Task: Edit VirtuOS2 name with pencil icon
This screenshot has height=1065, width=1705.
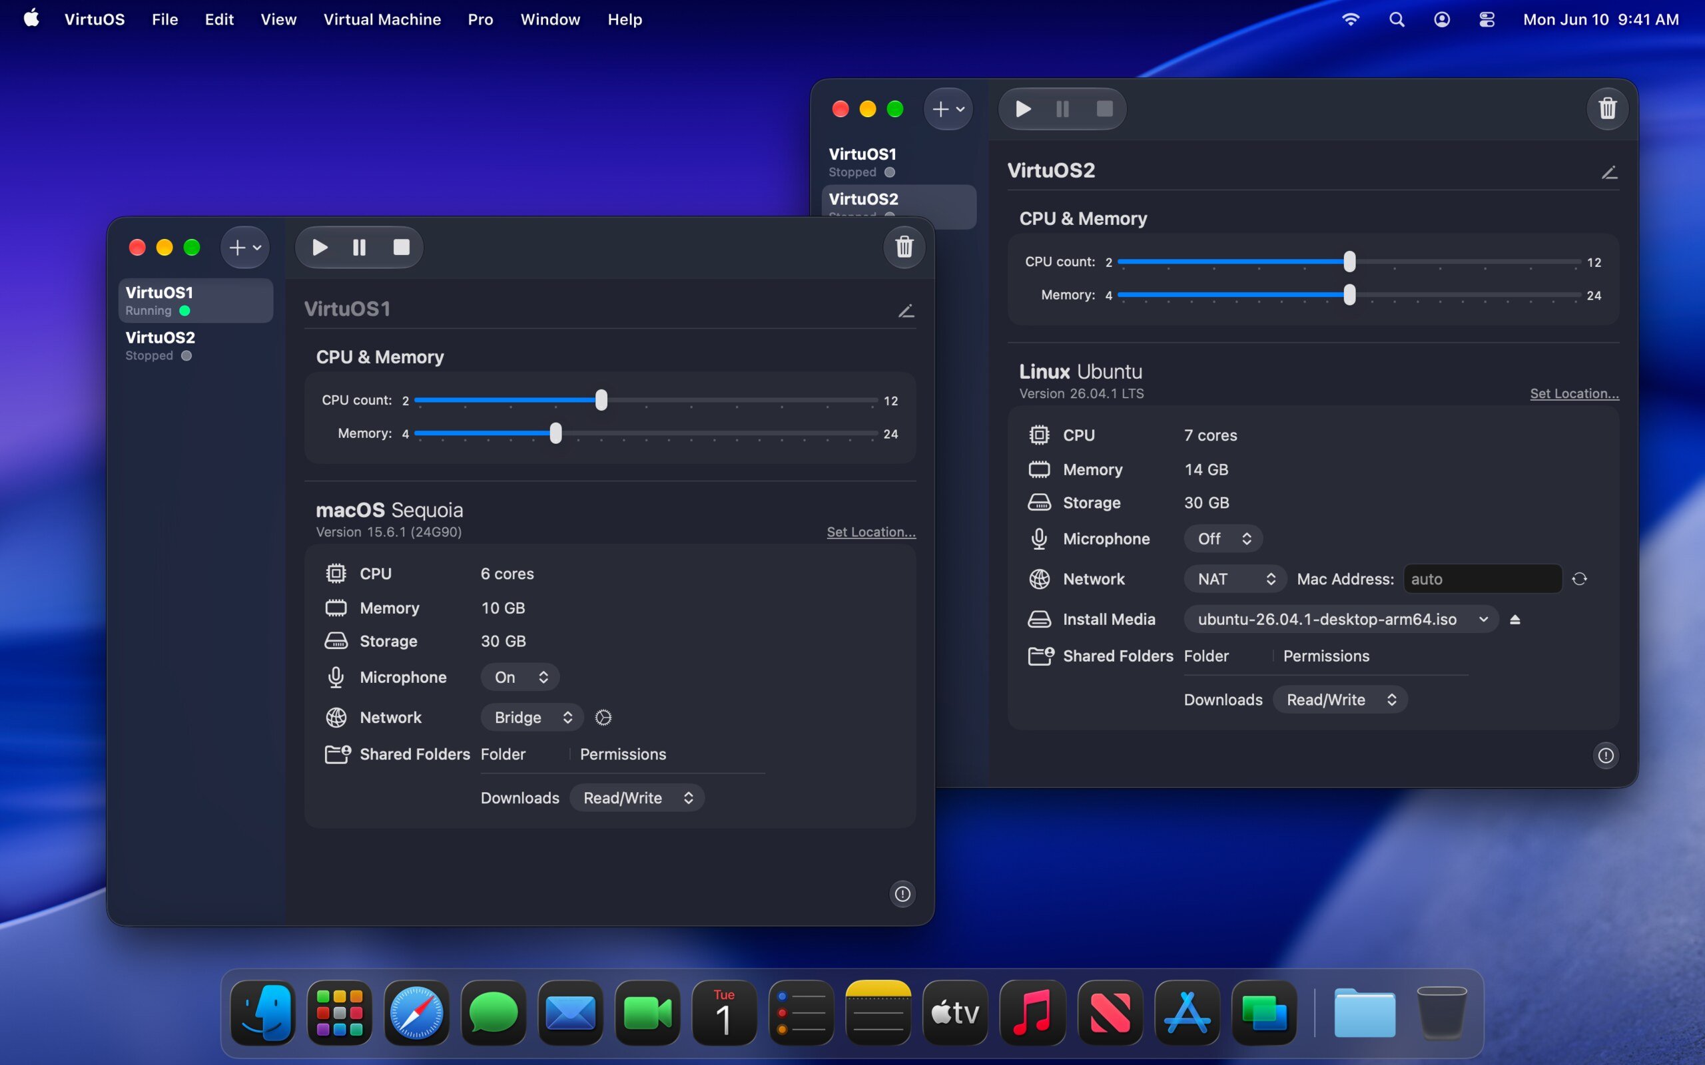Action: (x=1609, y=172)
